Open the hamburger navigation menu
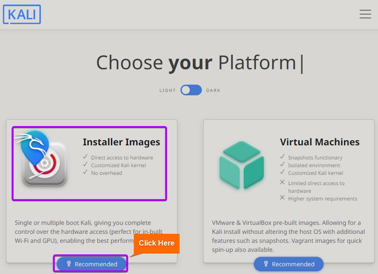 (x=365, y=14)
